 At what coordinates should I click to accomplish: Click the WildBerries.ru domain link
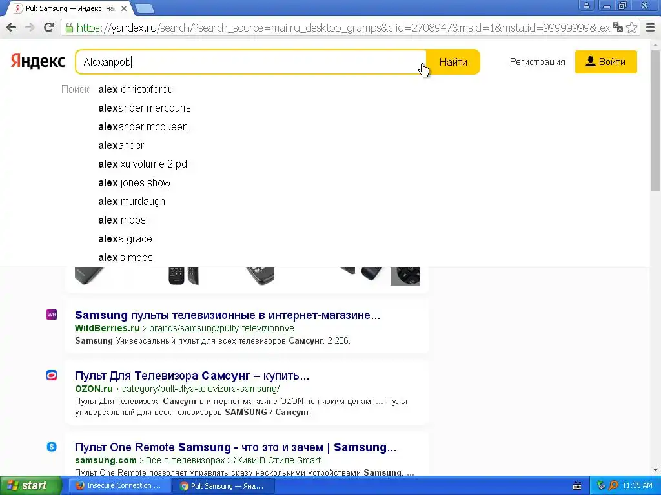pyautogui.click(x=107, y=328)
